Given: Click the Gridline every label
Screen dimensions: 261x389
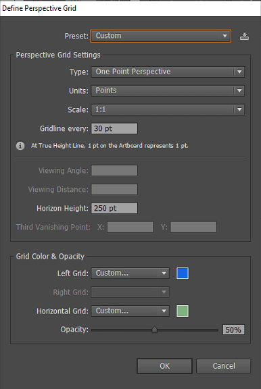Looking at the screenshot, I should pyautogui.click(x=64, y=128).
